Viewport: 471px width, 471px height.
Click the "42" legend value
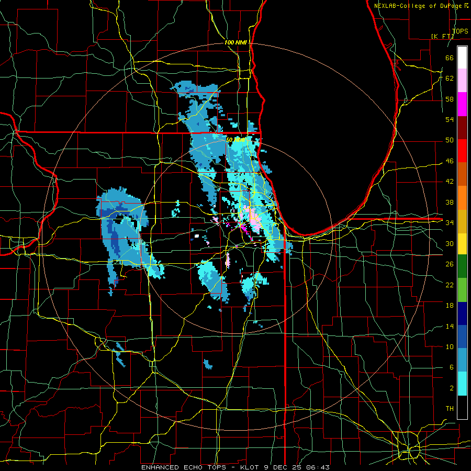(x=450, y=181)
